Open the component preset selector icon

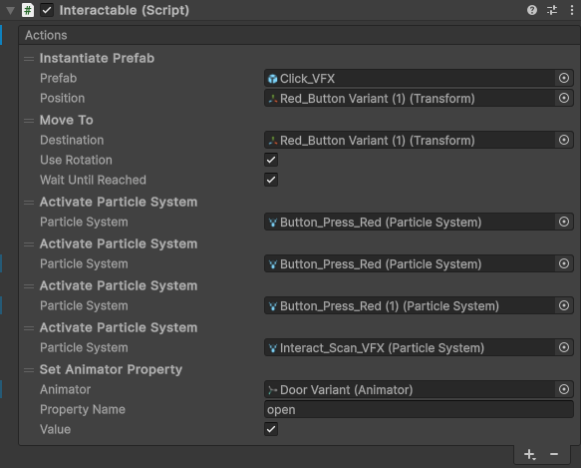(x=552, y=10)
